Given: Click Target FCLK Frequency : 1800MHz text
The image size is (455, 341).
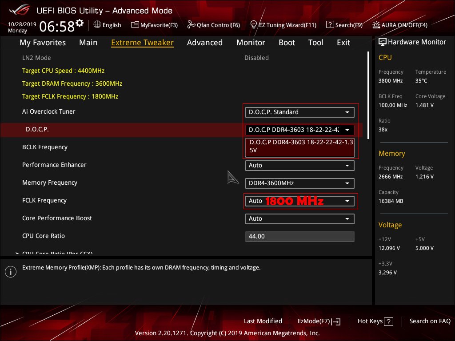Looking at the screenshot, I should click(x=70, y=96).
